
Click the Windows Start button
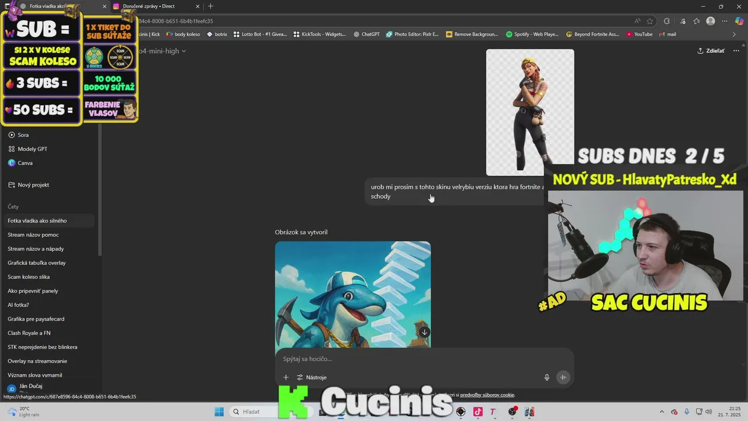coord(219,412)
